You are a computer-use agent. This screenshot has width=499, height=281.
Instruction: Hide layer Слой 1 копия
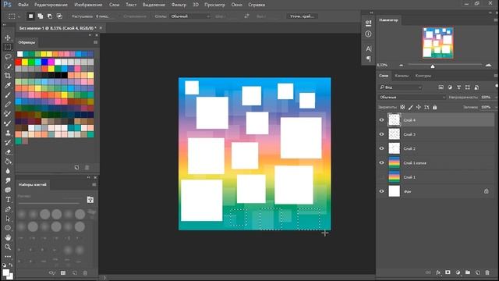[x=381, y=163]
